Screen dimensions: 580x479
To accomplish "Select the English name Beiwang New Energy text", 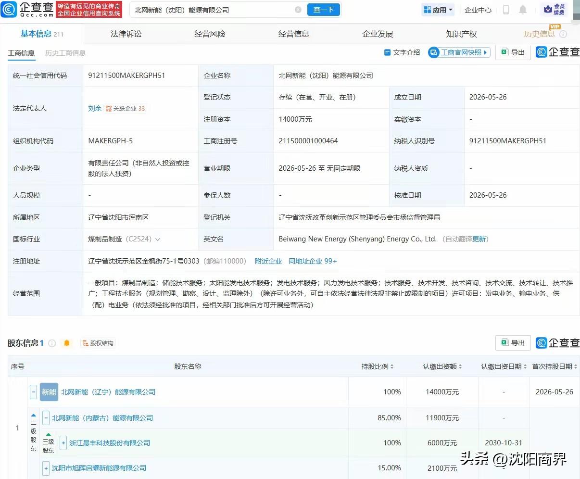I will tap(358, 239).
